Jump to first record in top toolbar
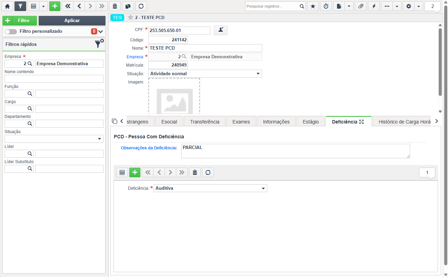448x277 pixels. [68, 6]
